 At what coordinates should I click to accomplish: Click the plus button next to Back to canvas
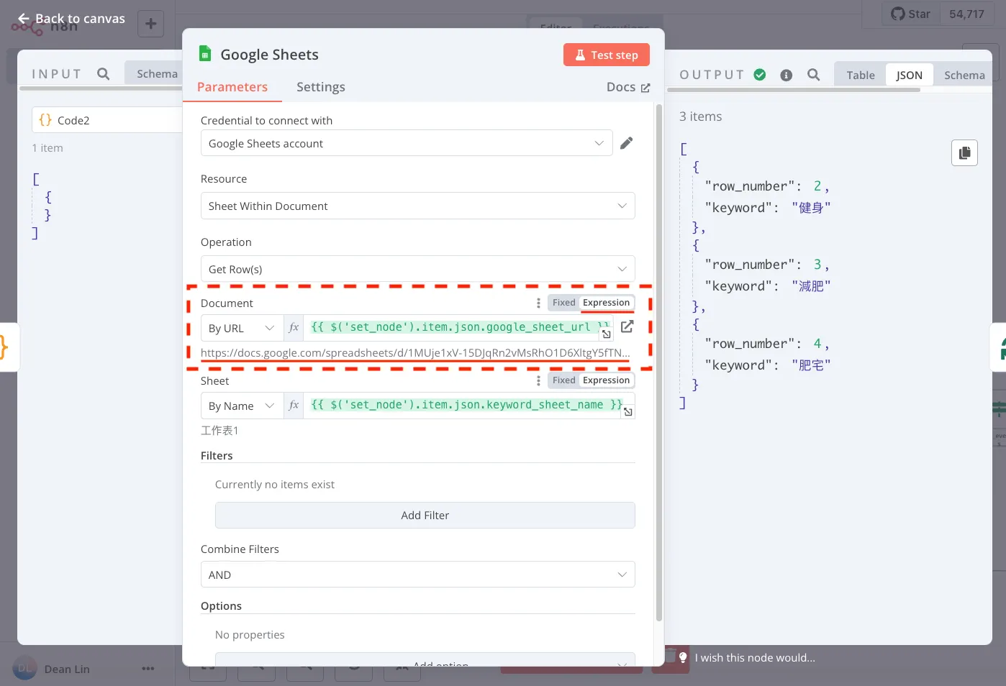(150, 24)
